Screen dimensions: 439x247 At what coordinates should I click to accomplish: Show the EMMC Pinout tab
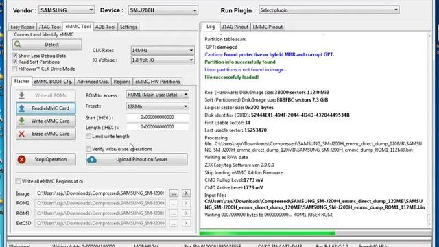tap(268, 27)
